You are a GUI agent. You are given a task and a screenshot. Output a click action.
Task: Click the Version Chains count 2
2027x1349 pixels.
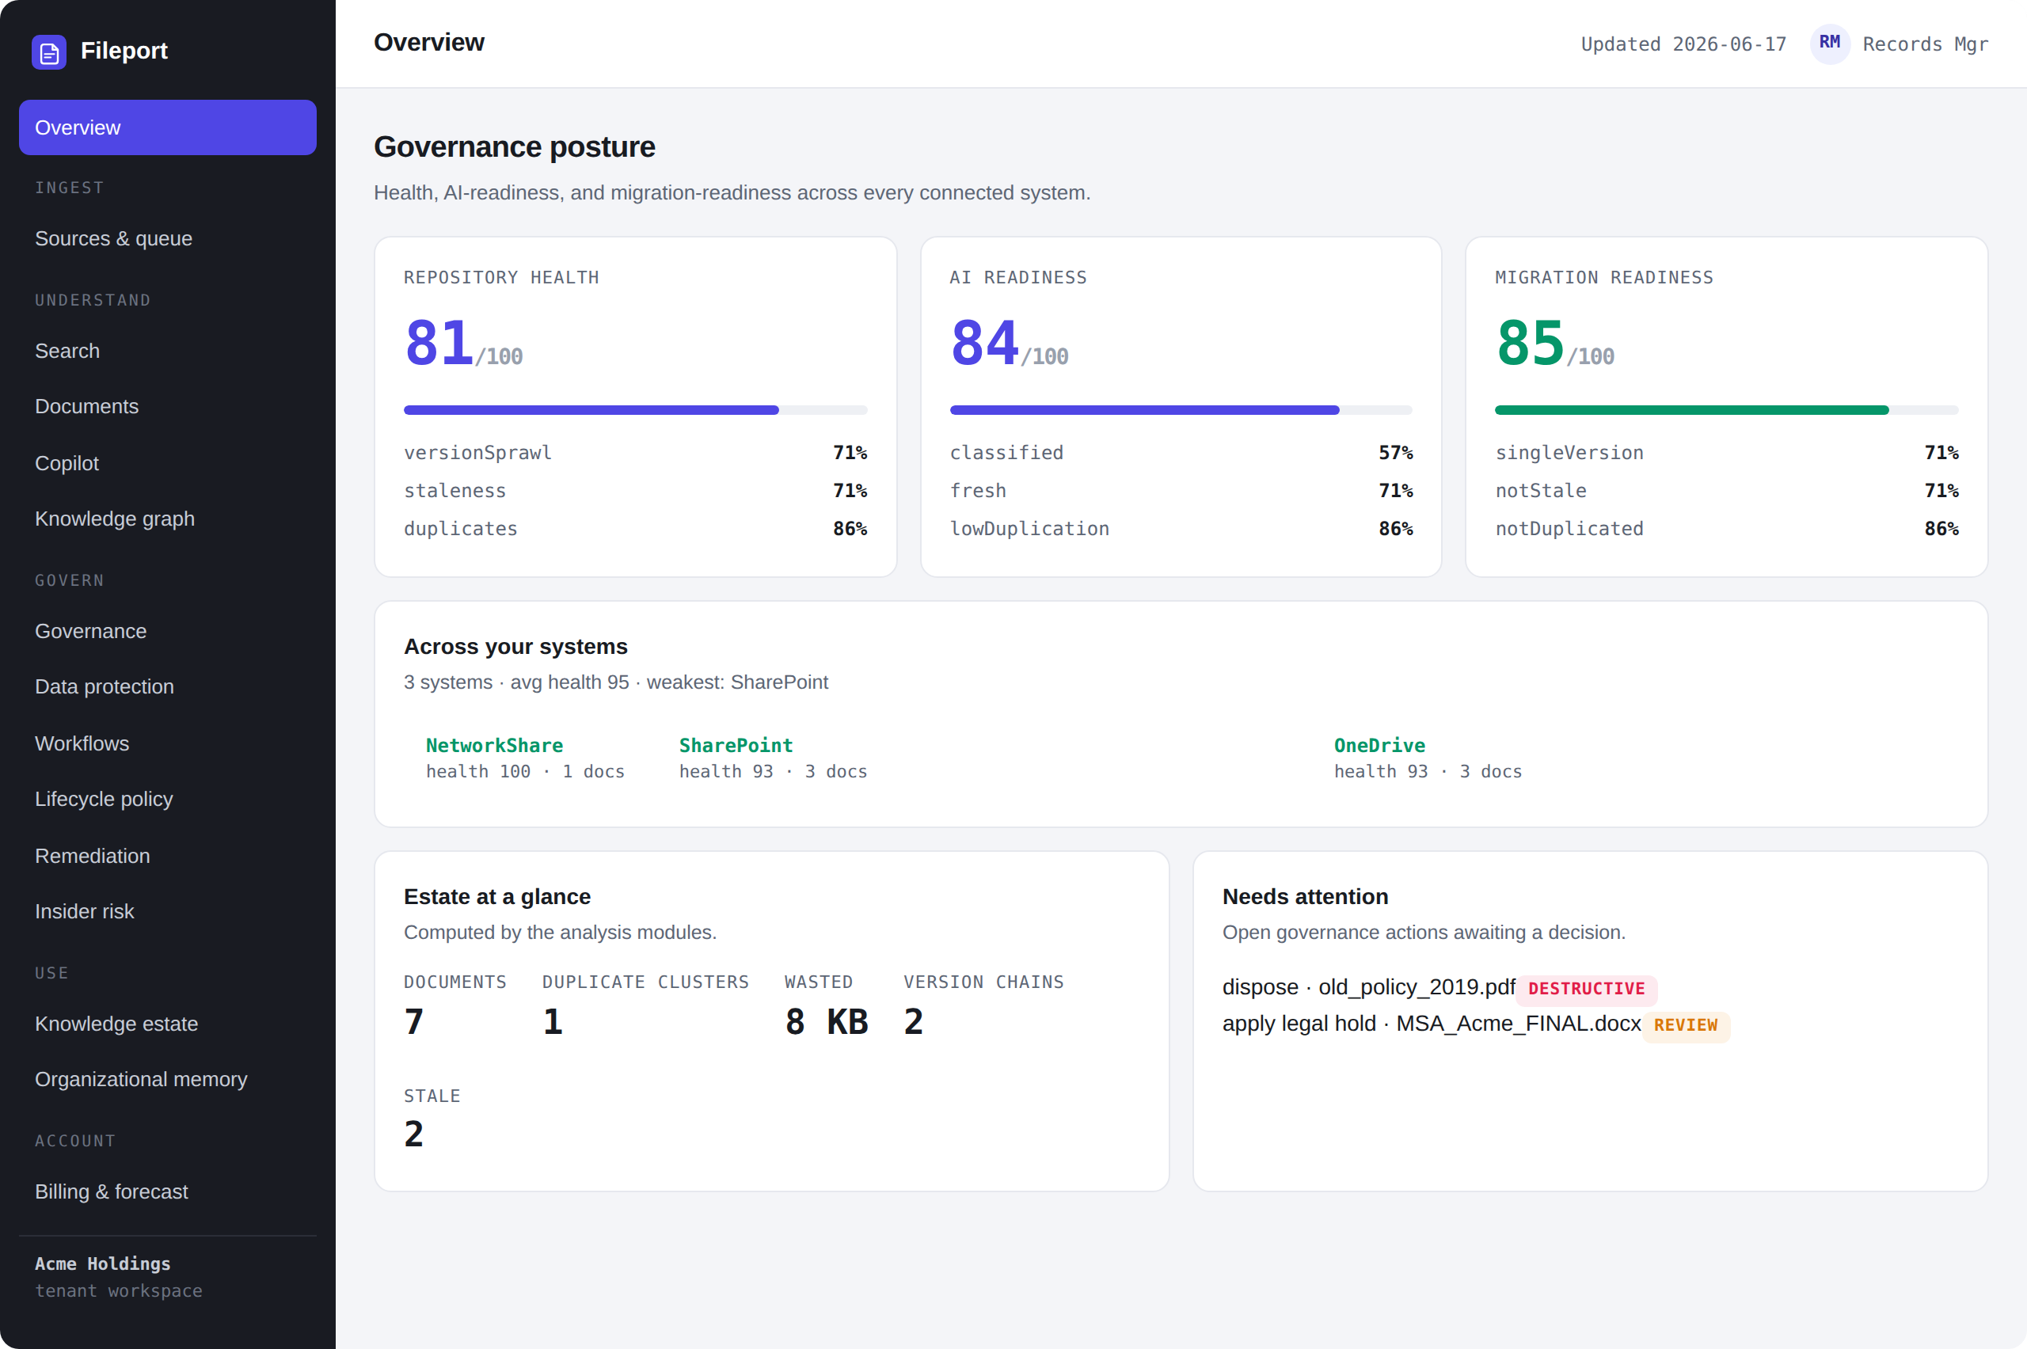(914, 1022)
